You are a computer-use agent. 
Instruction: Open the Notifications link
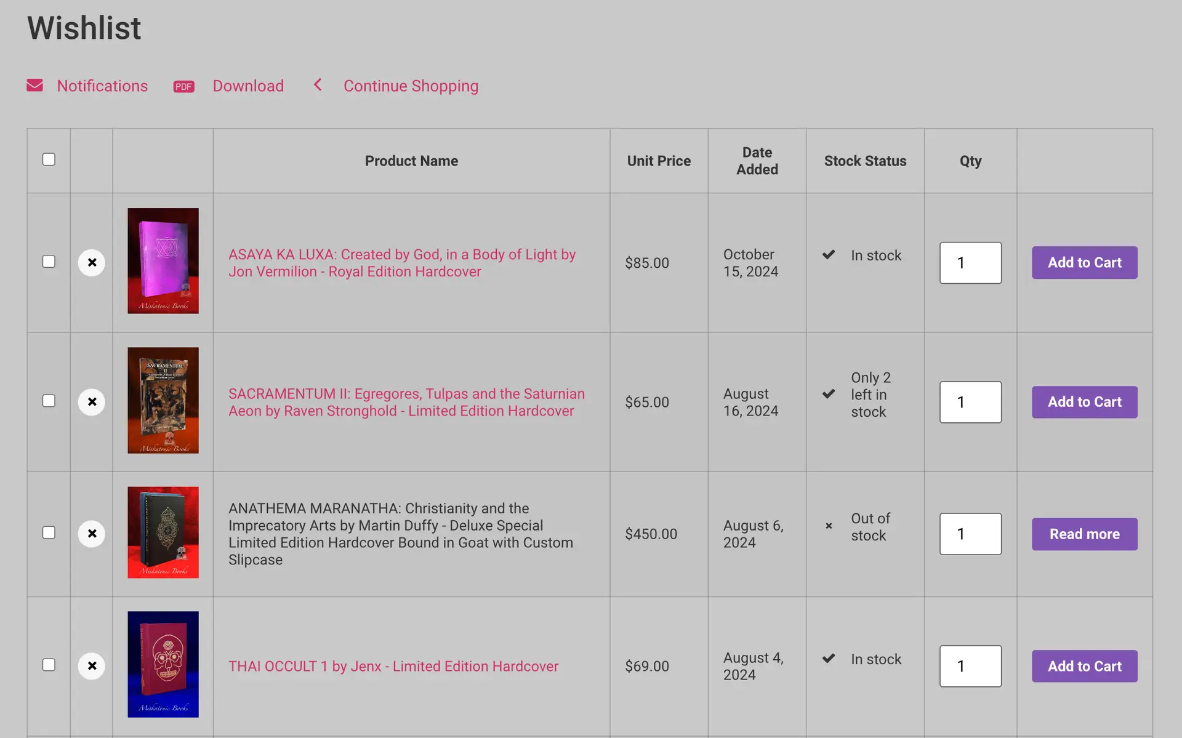point(102,86)
